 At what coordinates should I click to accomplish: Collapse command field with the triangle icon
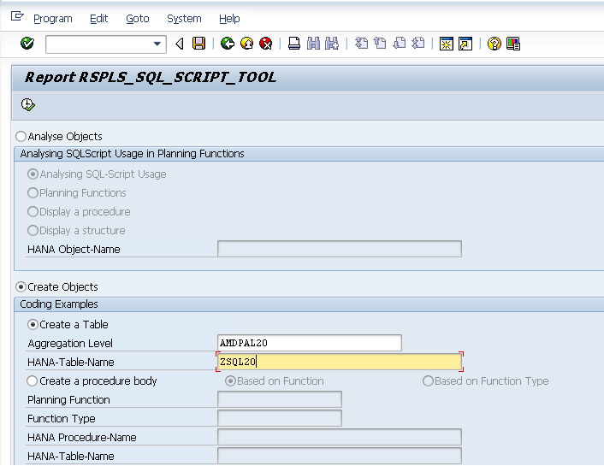[x=179, y=44]
